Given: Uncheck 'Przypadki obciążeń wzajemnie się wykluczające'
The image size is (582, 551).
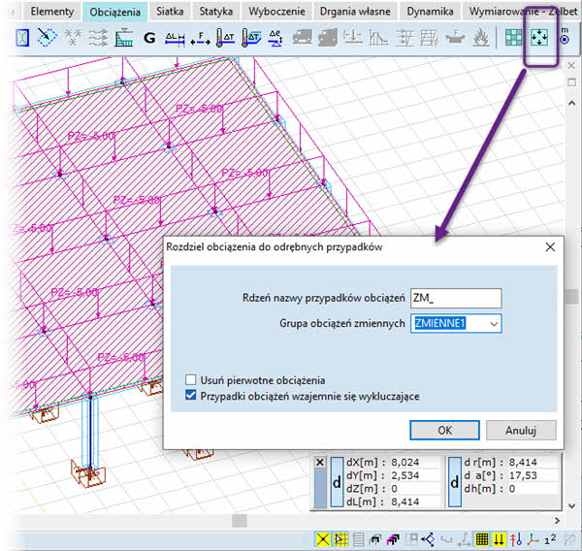Looking at the screenshot, I should (192, 395).
